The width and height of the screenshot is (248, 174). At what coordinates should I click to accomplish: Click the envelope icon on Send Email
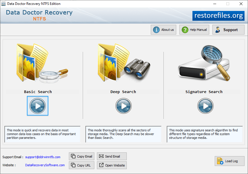(101, 156)
